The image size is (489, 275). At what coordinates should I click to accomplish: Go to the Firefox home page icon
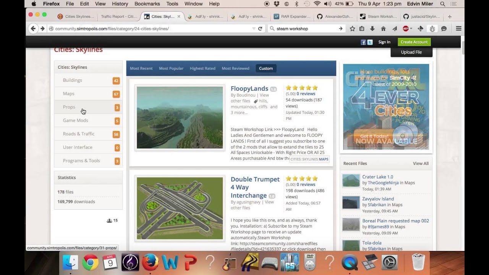pos(383,29)
